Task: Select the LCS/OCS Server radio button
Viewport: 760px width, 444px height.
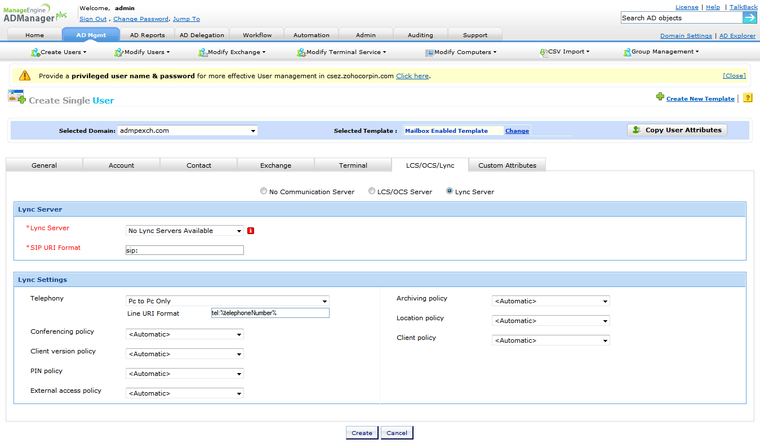Action: 372,191
